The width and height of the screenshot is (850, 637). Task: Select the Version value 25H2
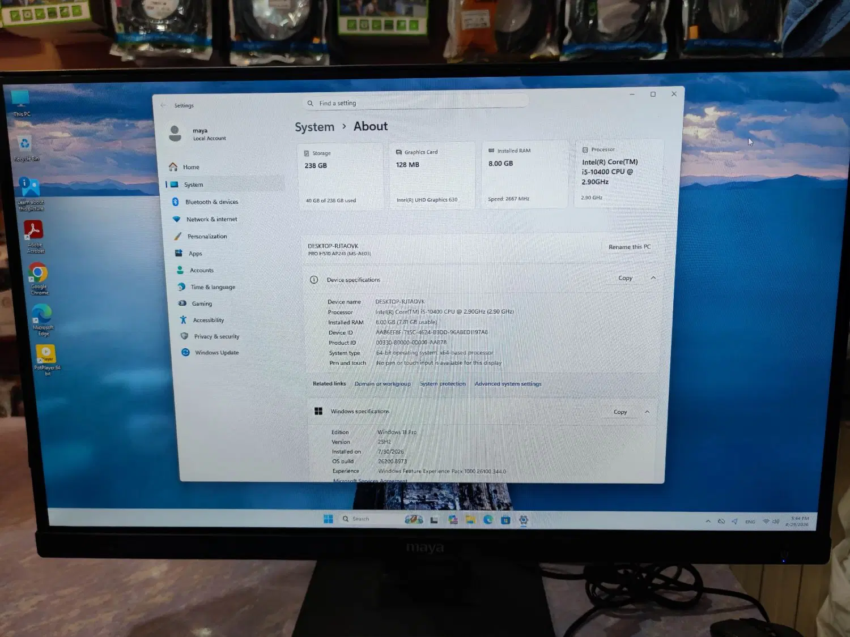point(384,442)
